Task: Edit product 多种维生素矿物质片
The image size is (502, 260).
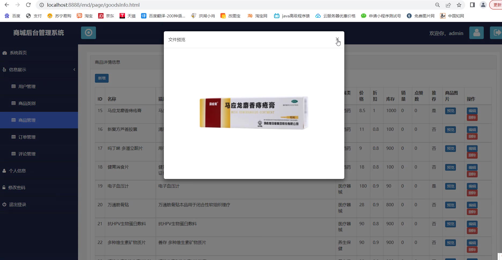Action: [x=472, y=243]
